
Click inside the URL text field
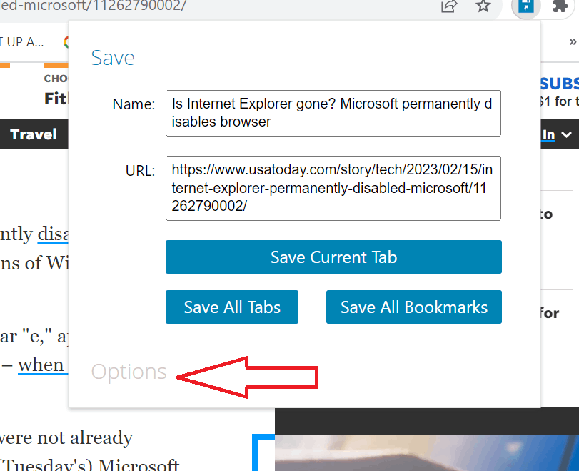coord(333,188)
